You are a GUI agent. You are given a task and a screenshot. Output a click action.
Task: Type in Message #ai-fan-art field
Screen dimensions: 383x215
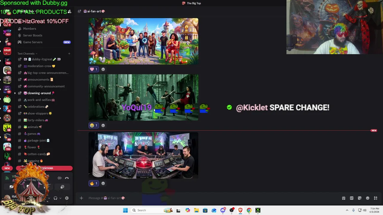(209, 198)
